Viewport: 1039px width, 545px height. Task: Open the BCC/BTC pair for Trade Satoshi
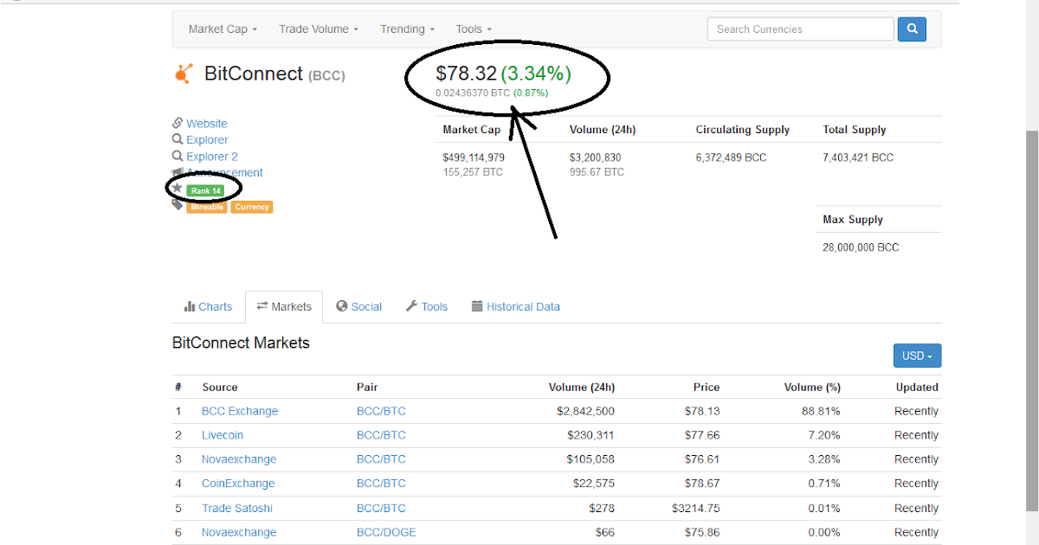click(381, 508)
